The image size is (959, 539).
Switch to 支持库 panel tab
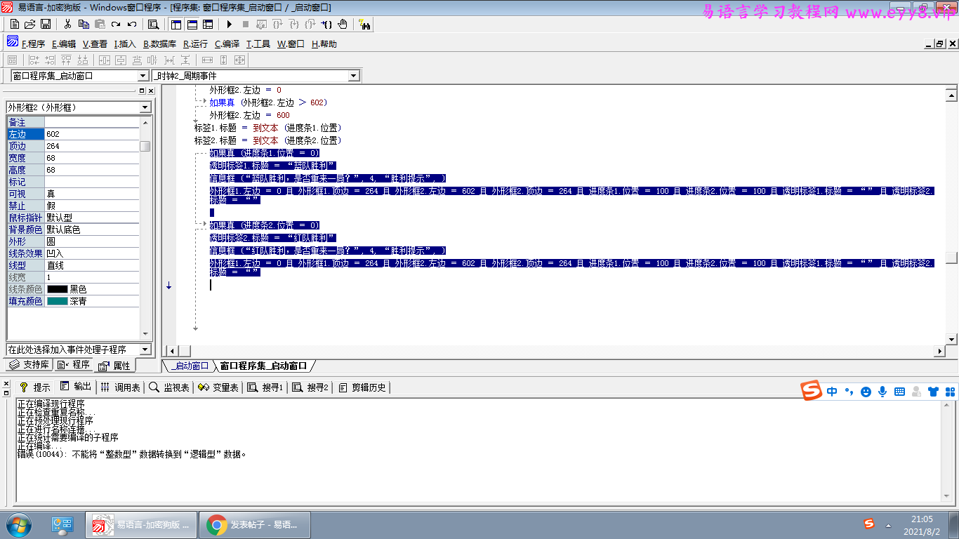pos(29,365)
